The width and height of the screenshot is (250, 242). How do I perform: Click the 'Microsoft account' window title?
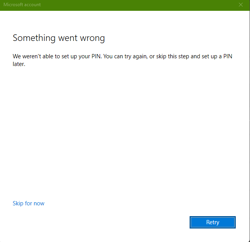pyautogui.click(x=22, y=5)
